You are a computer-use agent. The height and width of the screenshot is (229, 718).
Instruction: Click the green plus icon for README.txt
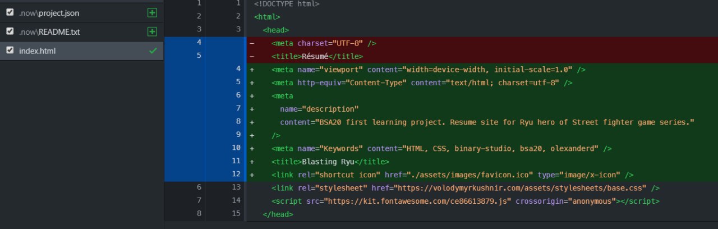pyautogui.click(x=152, y=31)
